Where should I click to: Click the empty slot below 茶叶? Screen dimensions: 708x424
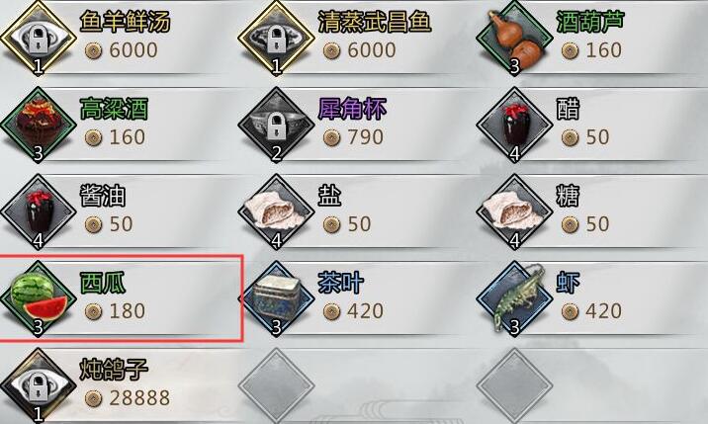click(276, 386)
